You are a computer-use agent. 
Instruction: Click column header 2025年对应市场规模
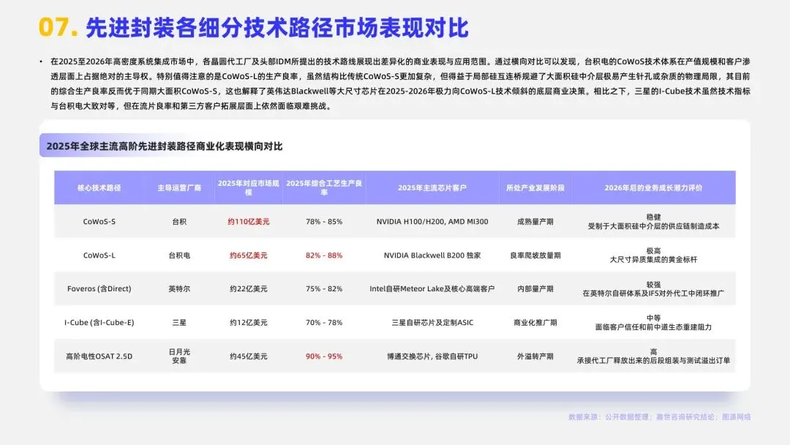[x=249, y=187]
